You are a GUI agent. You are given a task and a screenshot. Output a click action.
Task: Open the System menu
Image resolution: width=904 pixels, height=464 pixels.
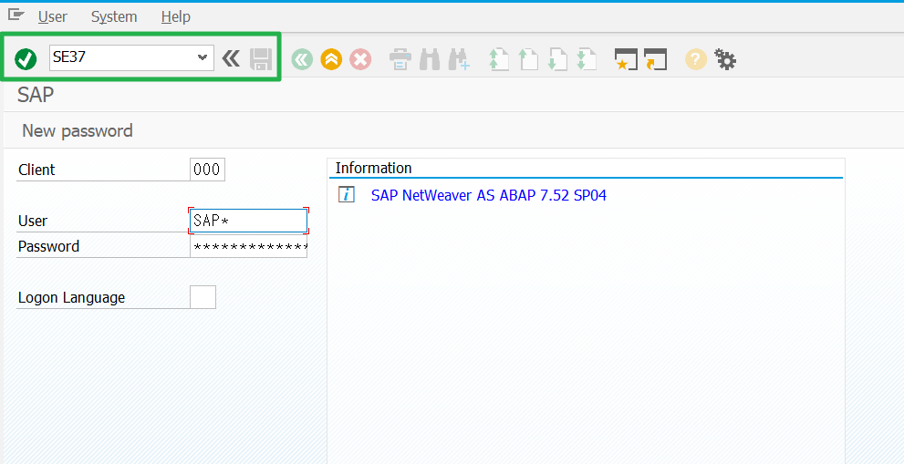point(114,16)
